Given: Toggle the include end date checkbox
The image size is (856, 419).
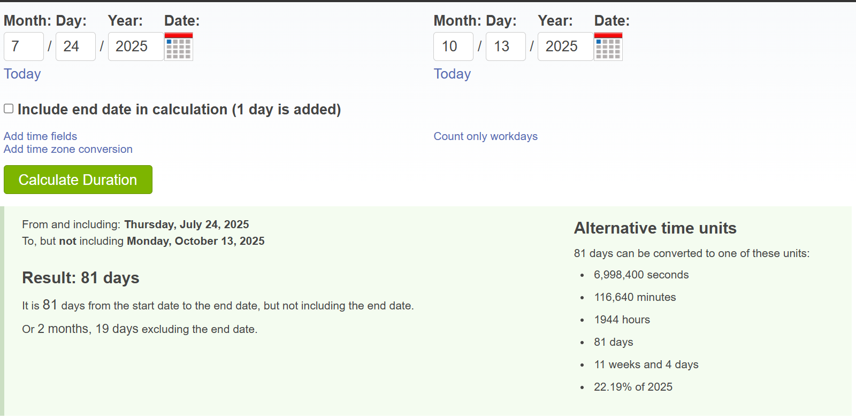Looking at the screenshot, I should (9, 109).
